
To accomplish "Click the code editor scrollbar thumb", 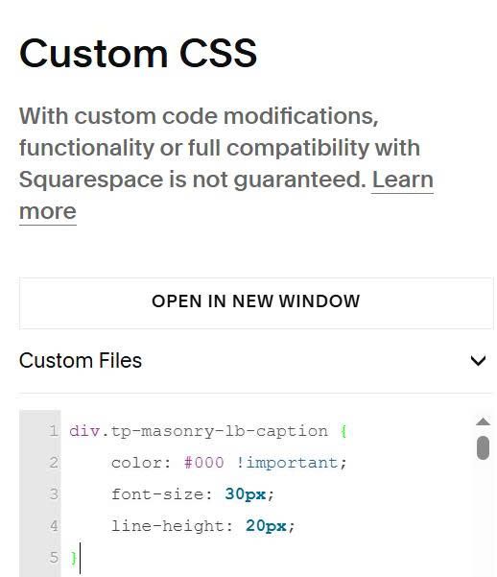I will [483, 447].
